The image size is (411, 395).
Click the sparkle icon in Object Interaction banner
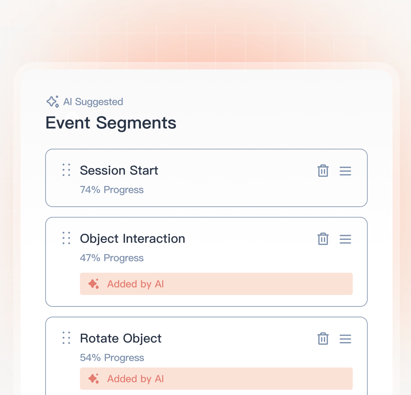coord(94,284)
